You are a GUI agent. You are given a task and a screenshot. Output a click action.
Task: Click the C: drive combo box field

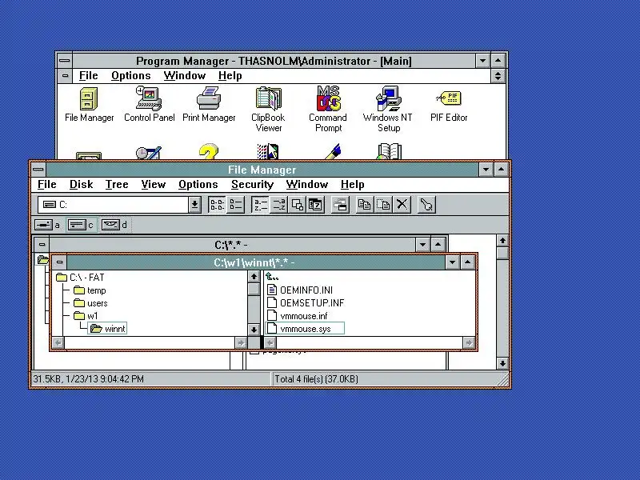[113, 205]
